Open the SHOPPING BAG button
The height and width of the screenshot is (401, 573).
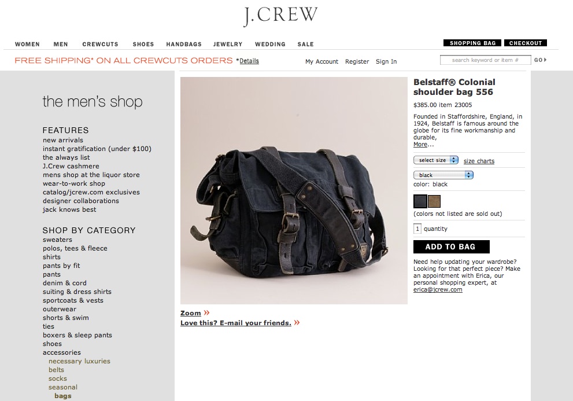472,43
